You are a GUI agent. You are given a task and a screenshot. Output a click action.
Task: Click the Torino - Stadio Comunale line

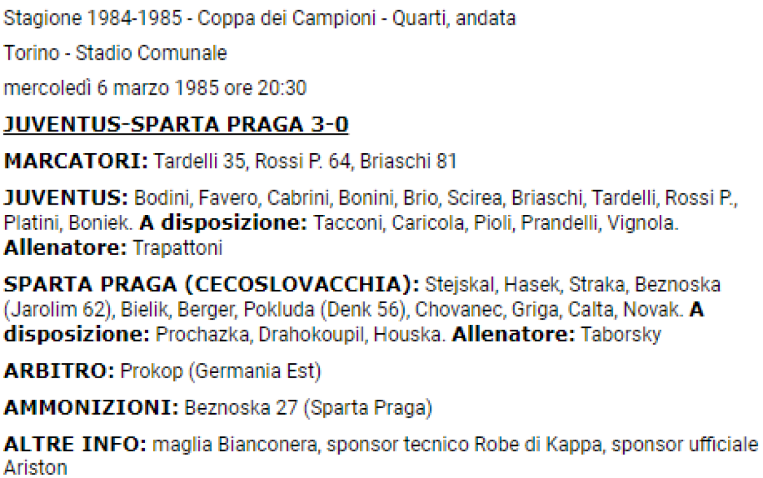pyautogui.click(x=115, y=53)
